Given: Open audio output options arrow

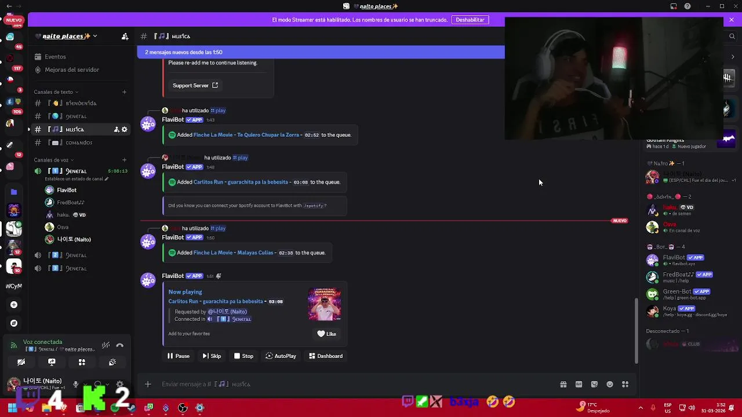Looking at the screenshot, I should tap(107, 384).
